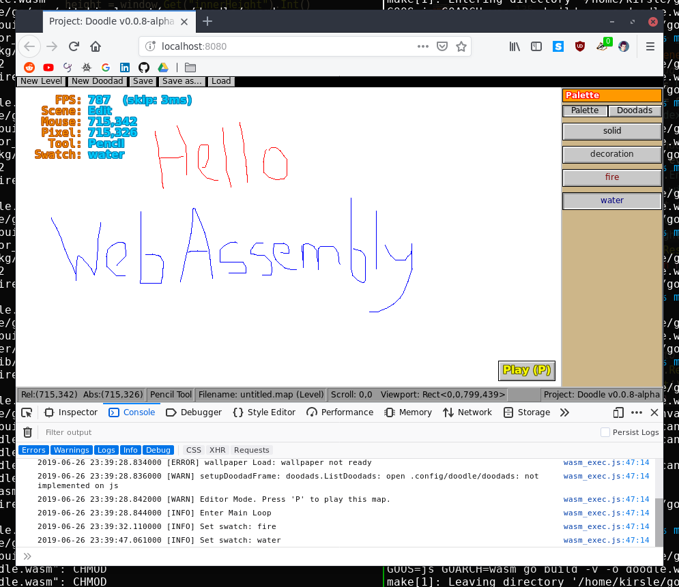Open the Storage tab

coord(527,412)
